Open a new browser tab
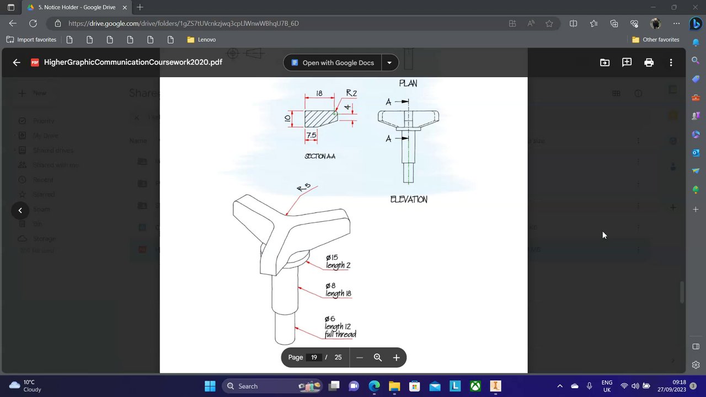This screenshot has height=397, width=706. (140, 7)
